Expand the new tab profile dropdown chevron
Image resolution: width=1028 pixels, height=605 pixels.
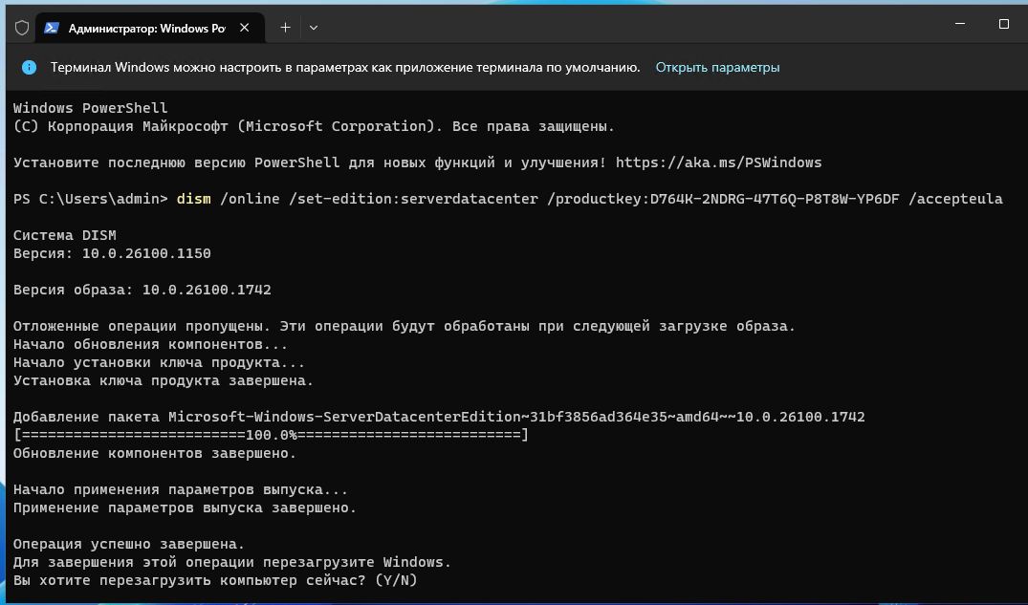(x=314, y=28)
